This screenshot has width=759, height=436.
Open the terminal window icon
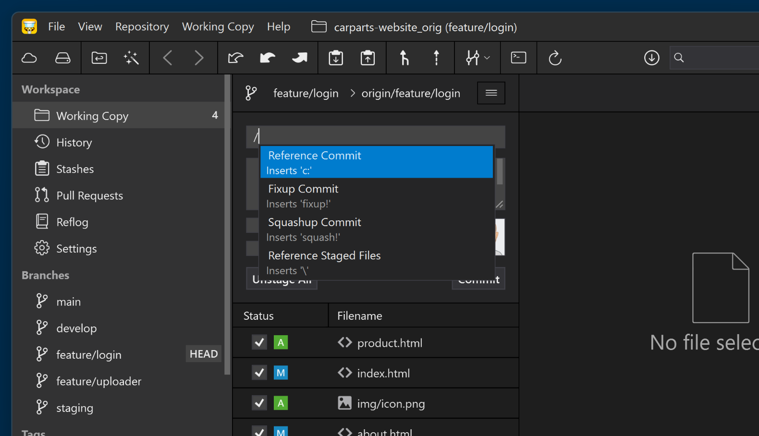point(518,58)
